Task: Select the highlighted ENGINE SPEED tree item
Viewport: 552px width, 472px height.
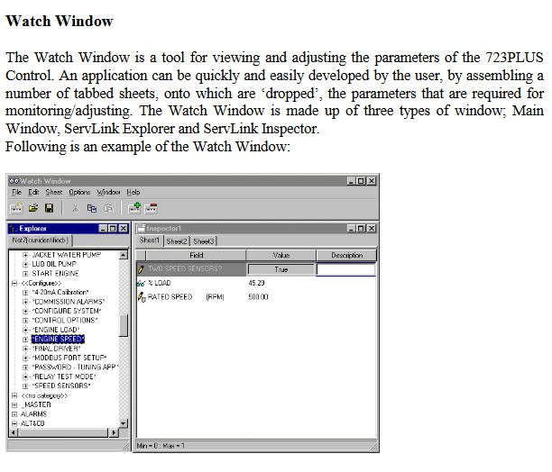Action: [58, 340]
